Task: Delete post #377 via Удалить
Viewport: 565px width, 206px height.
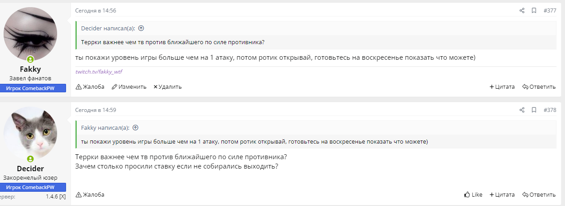Action: point(167,87)
